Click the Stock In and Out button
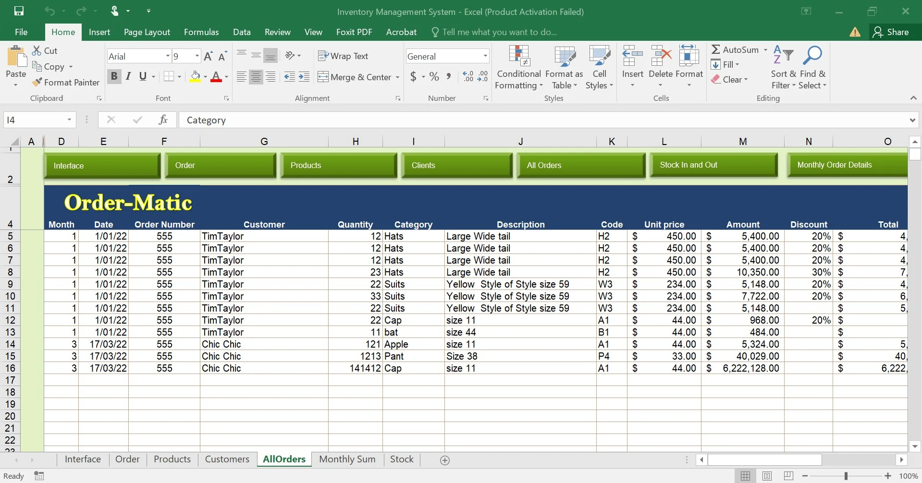Image resolution: width=922 pixels, height=483 pixels. 713,165
